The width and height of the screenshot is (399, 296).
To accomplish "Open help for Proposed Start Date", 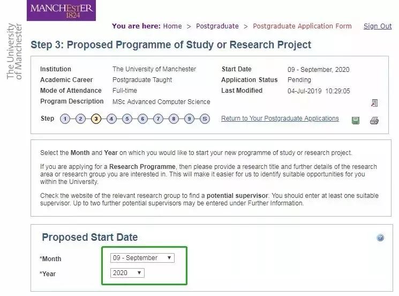I will 380,238.
